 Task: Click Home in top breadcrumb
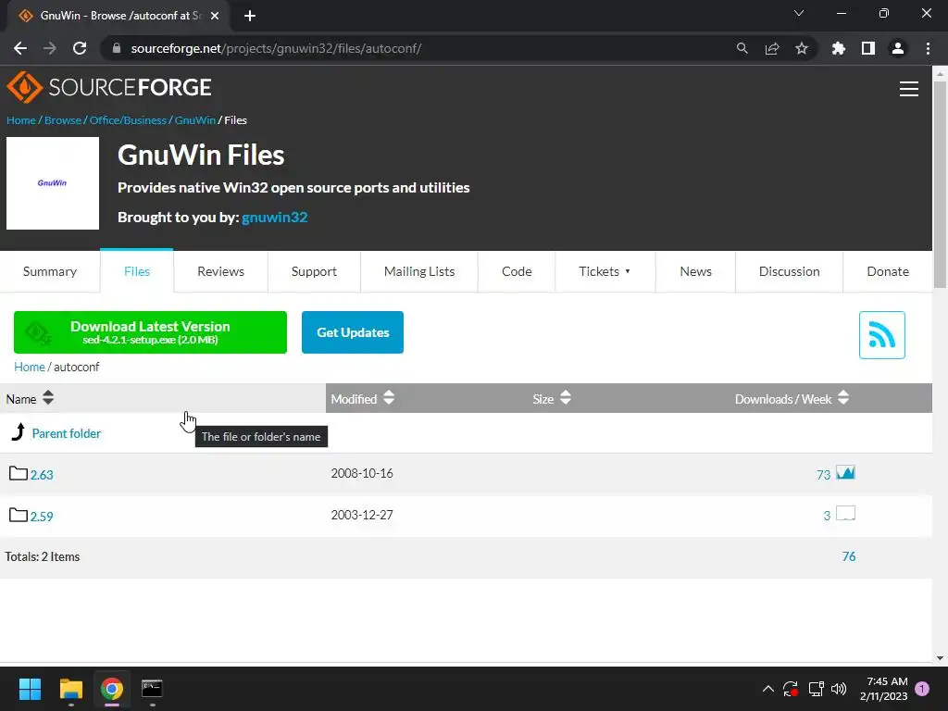tap(21, 120)
